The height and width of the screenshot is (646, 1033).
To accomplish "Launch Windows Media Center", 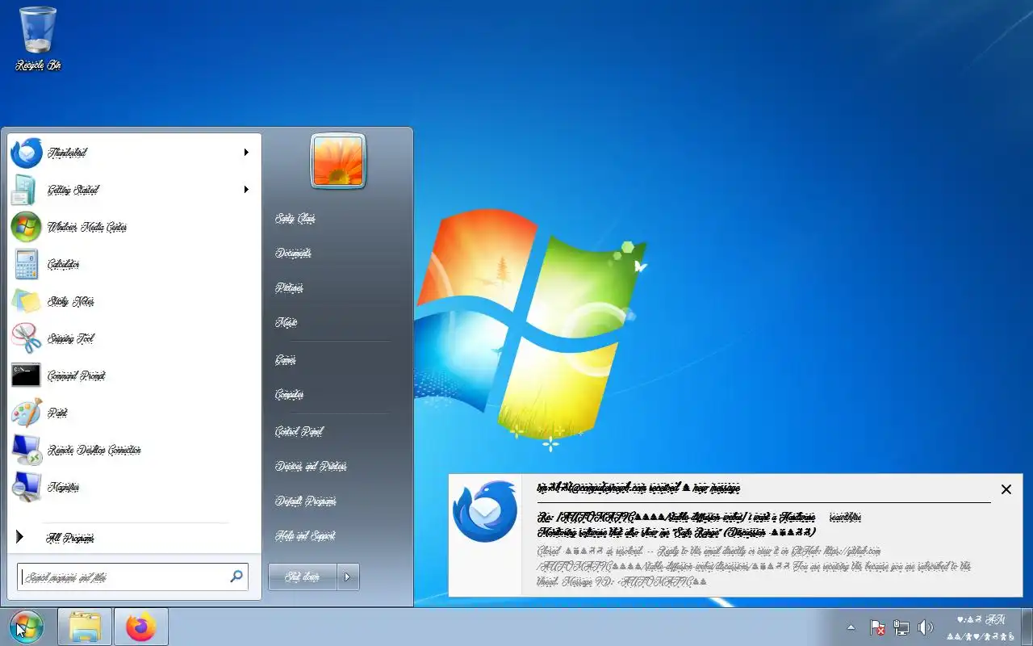I will tap(134, 227).
